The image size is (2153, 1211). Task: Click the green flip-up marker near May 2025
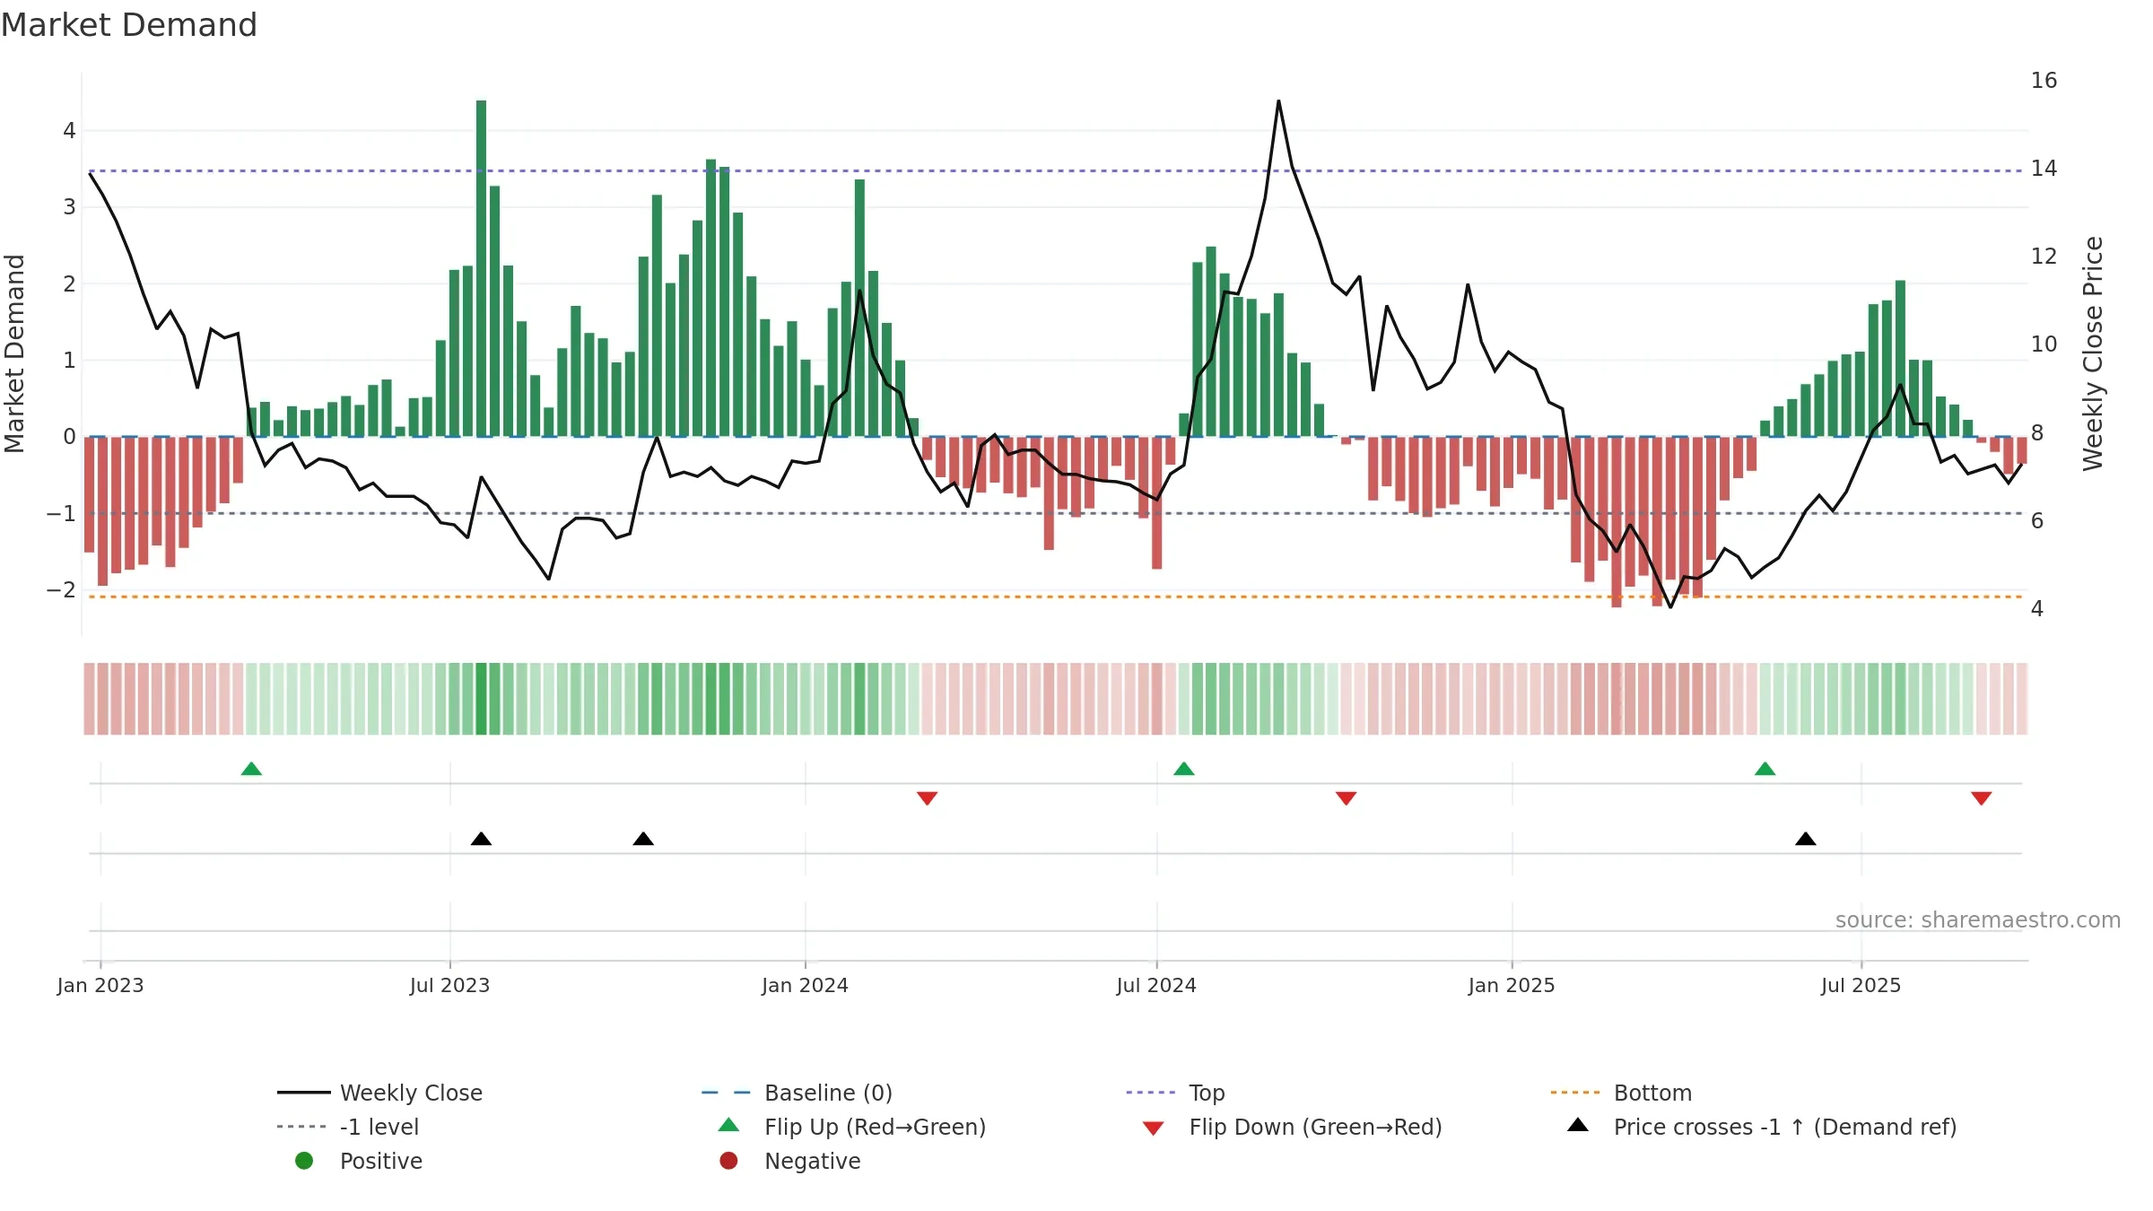point(1765,769)
